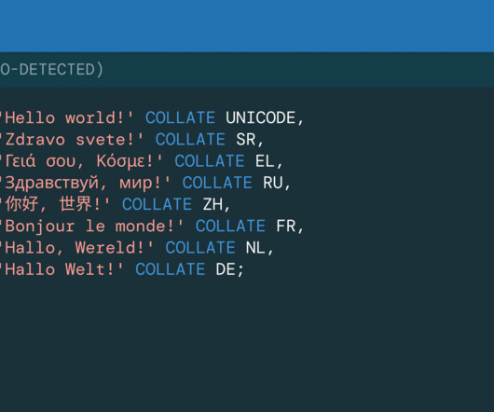This screenshot has height=412, width=494.
Task: Click the Russian 'Здравствуй, мир!' string
Action: pos(86,183)
